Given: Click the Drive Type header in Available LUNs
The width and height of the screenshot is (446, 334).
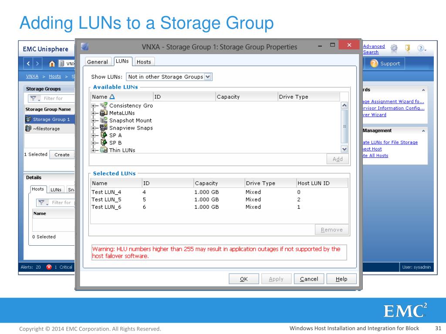Looking at the screenshot, I should click(x=309, y=97).
